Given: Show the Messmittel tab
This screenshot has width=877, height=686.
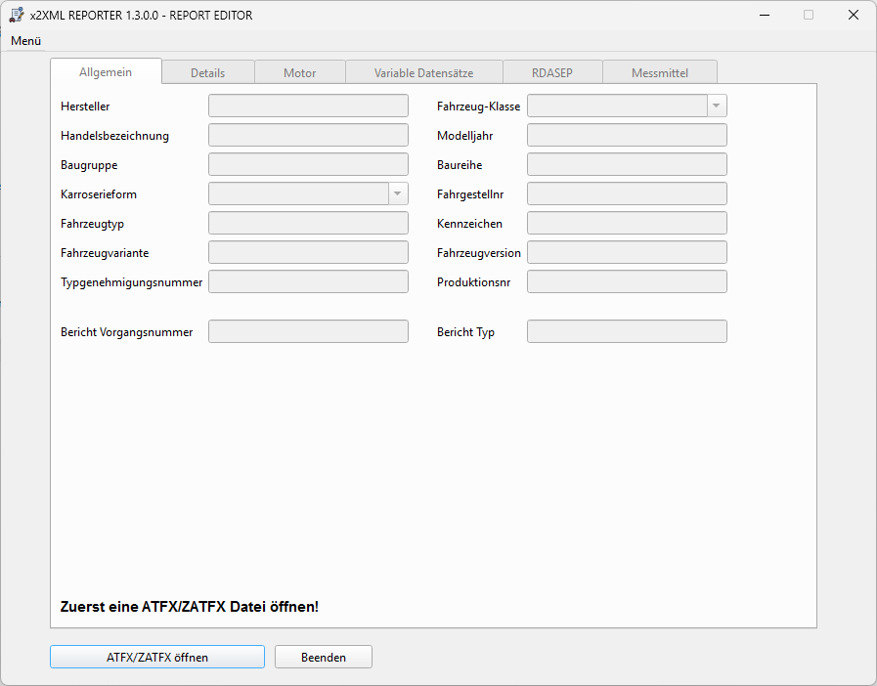Looking at the screenshot, I should [x=659, y=73].
